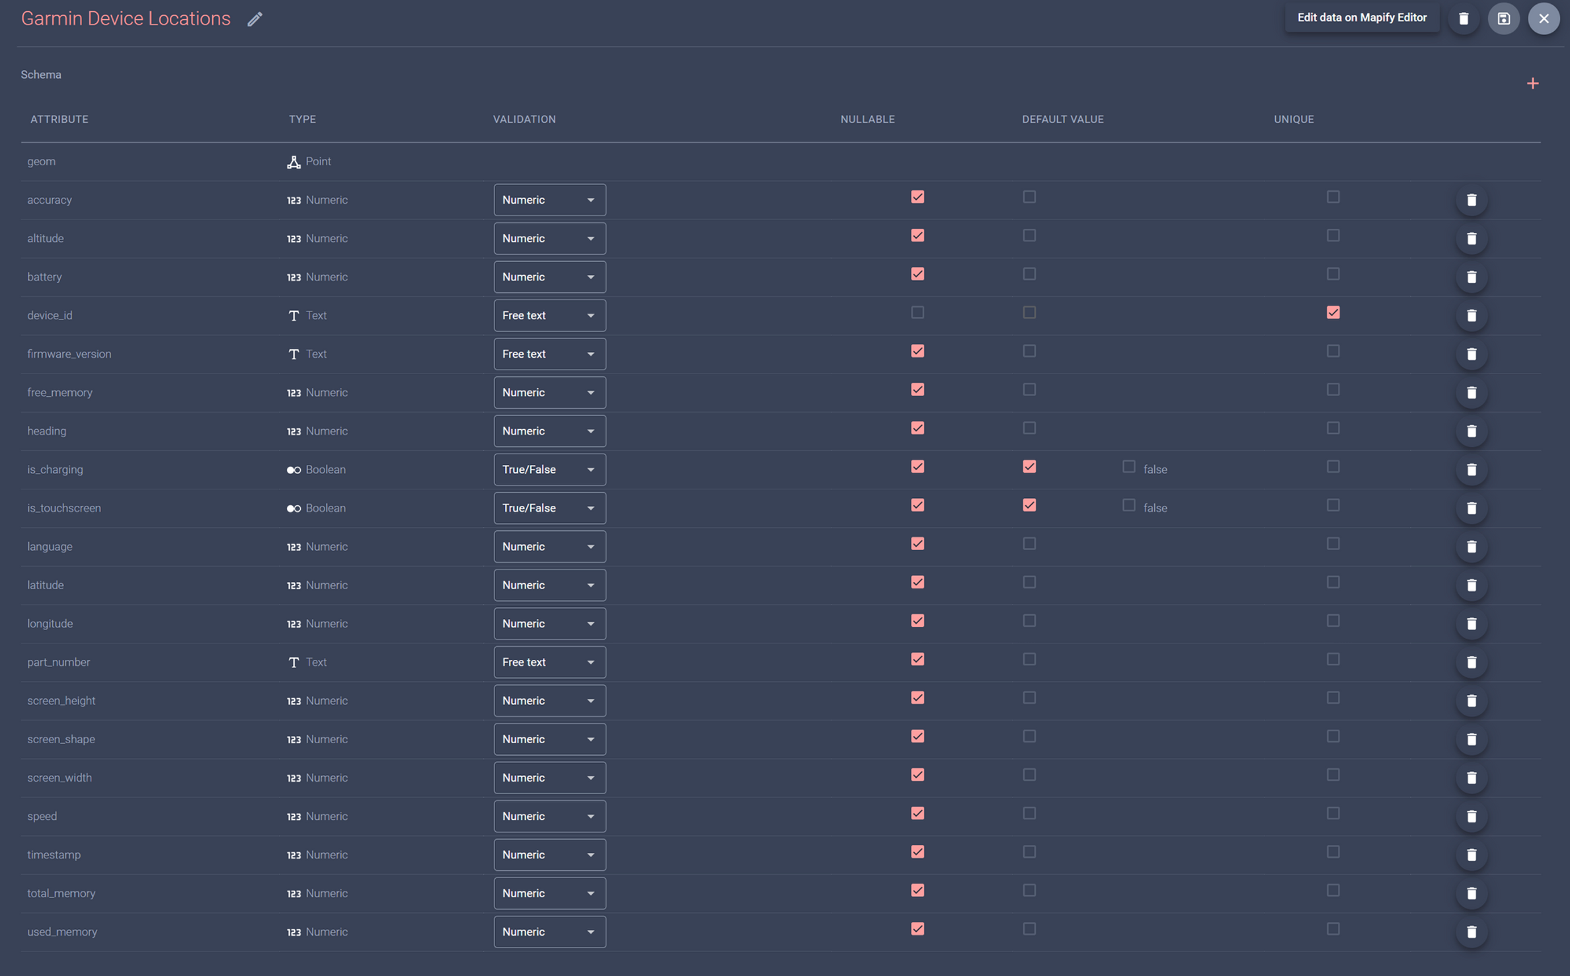This screenshot has height=976, width=1570.
Task: Enable default value for speed
Action: point(1029,813)
